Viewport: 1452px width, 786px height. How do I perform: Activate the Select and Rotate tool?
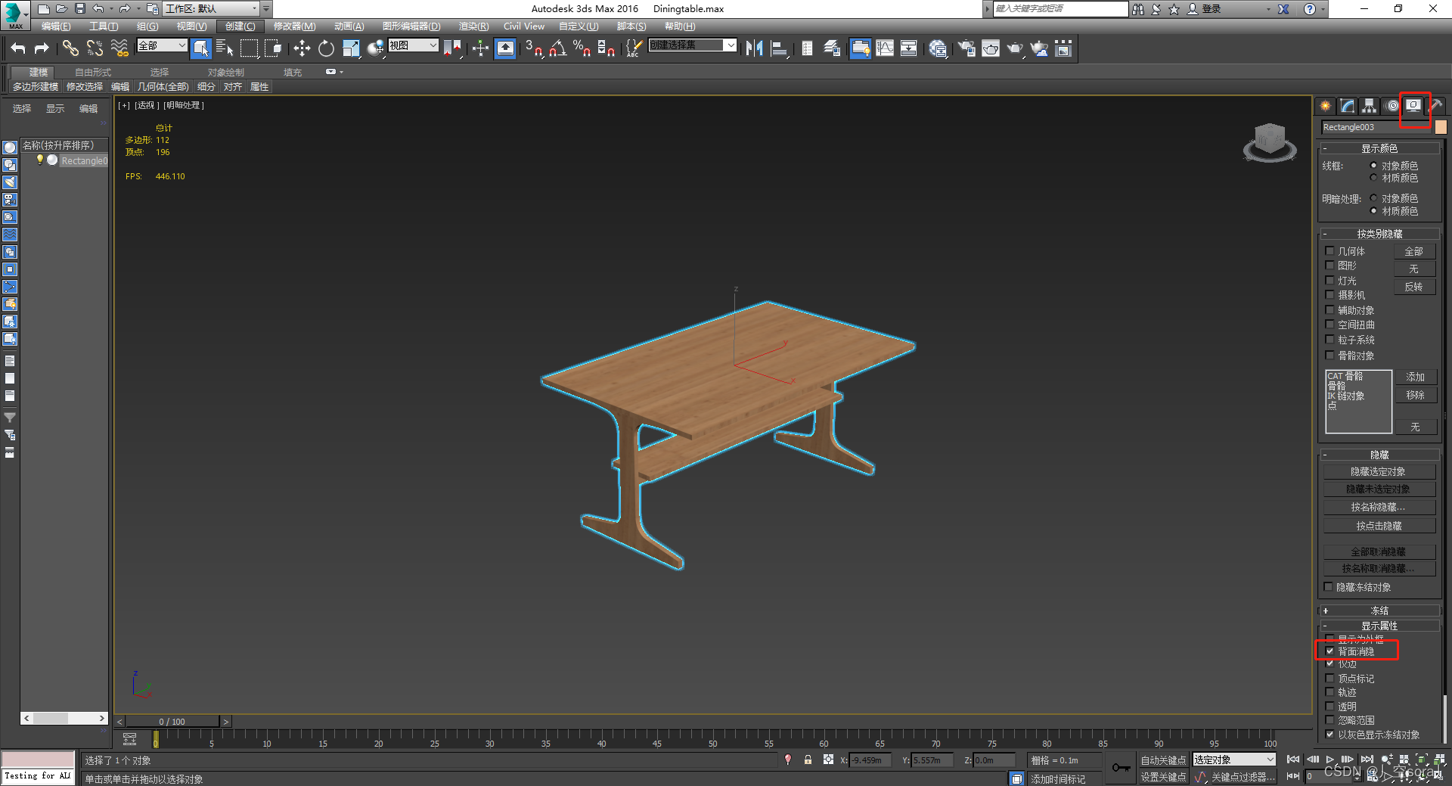pyautogui.click(x=325, y=48)
